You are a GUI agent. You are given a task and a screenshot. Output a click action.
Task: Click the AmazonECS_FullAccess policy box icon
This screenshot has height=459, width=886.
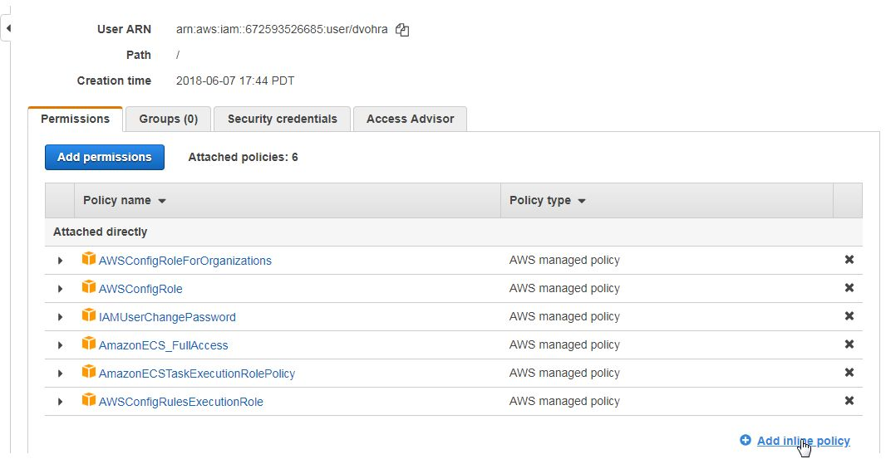point(89,344)
